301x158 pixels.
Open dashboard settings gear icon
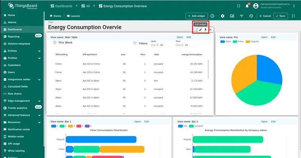[222, 16]
